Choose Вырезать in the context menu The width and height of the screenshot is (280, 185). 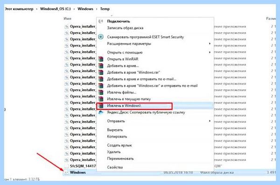click(115, 130)
